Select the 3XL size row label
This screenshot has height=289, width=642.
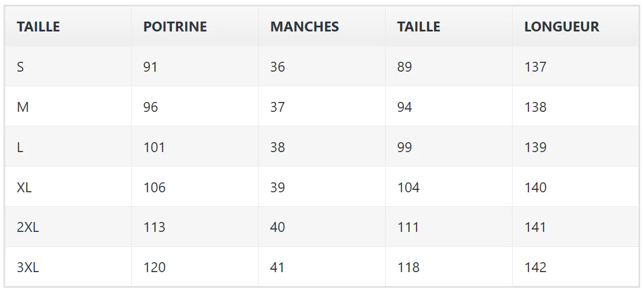(x=28, y=267)
